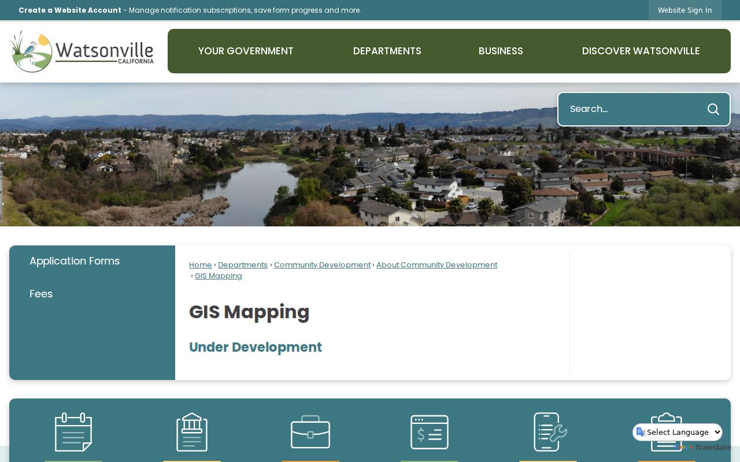Click the Community Development breadcrumb link
Screen dimensions: 740x462
tap(322, 265)
